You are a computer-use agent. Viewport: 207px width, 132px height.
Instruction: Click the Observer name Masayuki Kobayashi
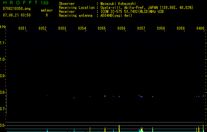pyautogui.click(x=118, y=4)
